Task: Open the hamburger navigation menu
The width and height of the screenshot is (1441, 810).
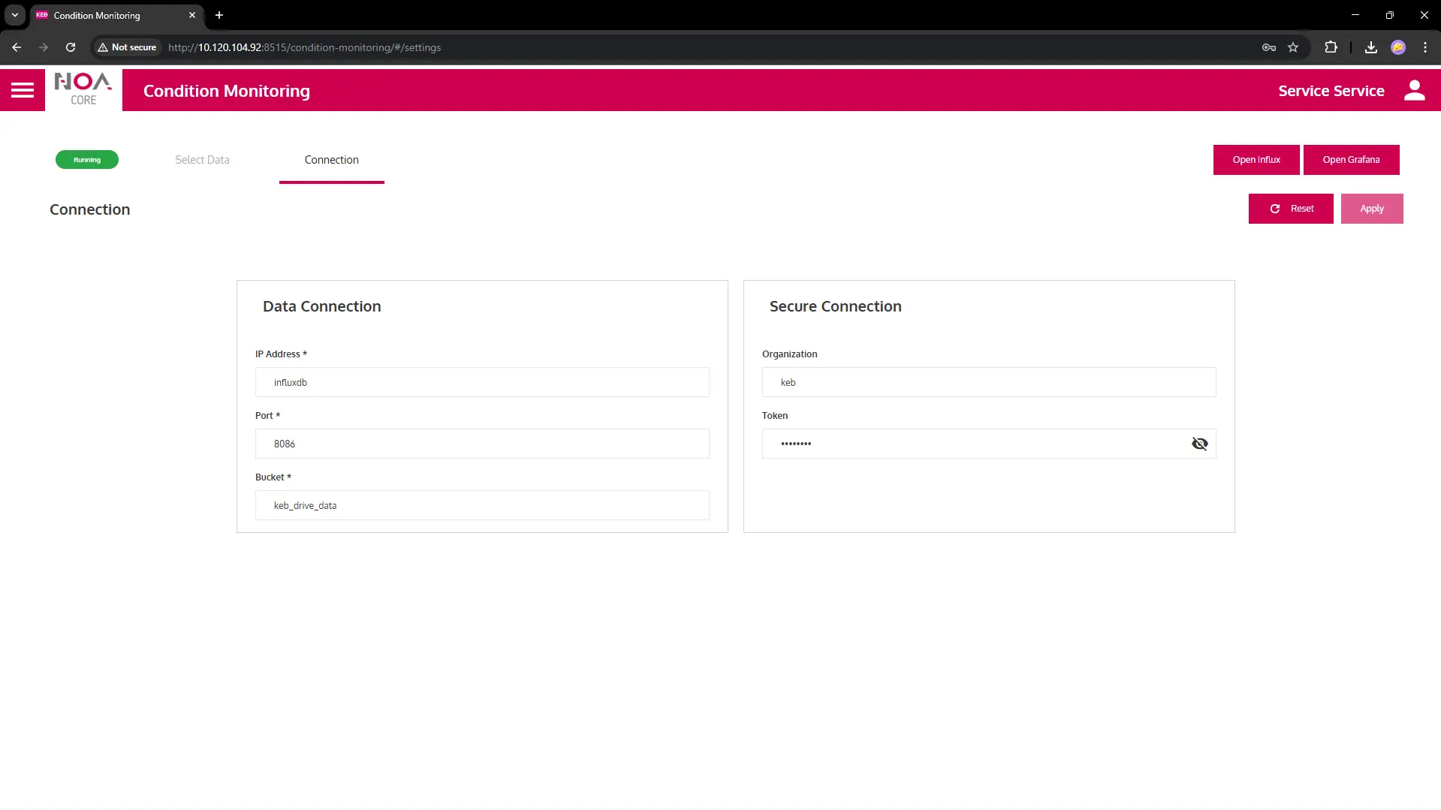Action: point(23,91)
